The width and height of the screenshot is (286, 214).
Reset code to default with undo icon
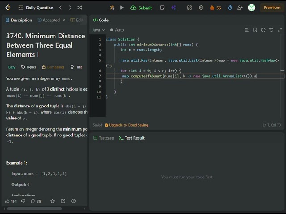(x=271, y=30)
